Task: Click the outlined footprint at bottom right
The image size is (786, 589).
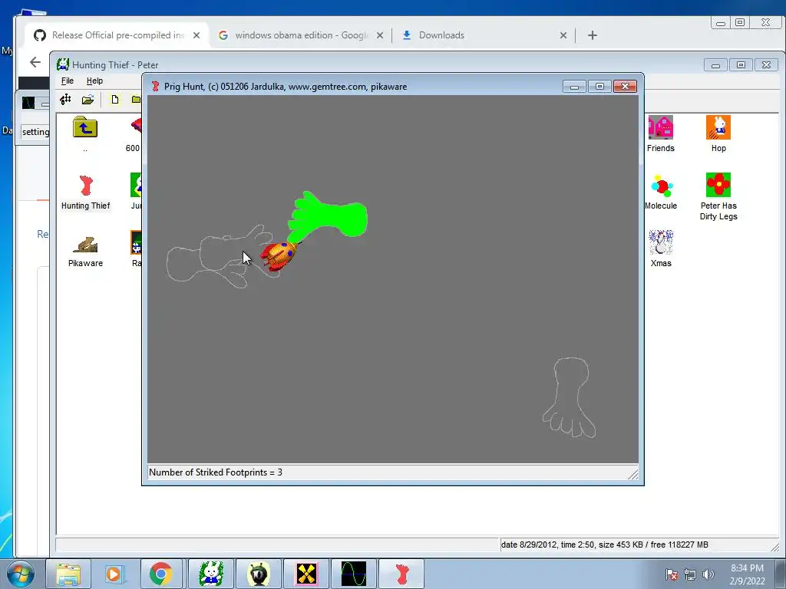Action: (x=569, y=398)
